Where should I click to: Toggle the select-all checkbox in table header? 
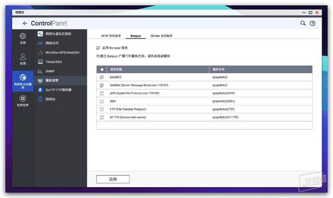(x=102, y=70)
